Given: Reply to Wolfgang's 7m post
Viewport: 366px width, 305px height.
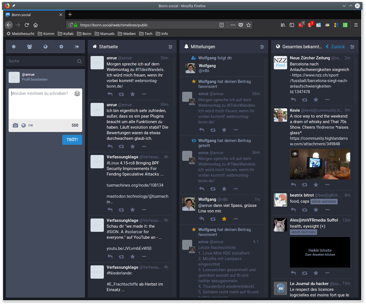Looking at the screenshot, I should pos(202,219).
